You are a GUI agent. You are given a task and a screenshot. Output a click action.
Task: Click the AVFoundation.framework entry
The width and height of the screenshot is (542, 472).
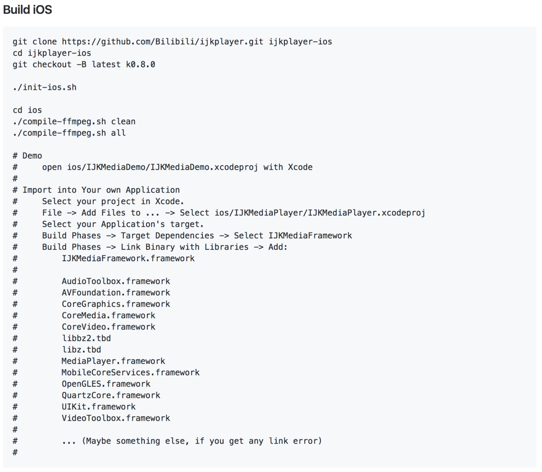pyautogui.click(x=116, y=293)
